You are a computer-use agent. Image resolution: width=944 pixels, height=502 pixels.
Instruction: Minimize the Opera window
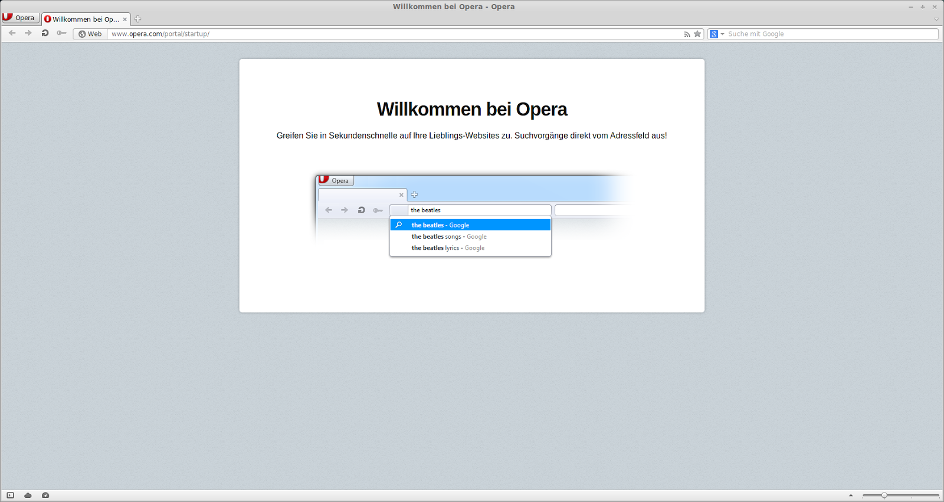pos(911,7)
